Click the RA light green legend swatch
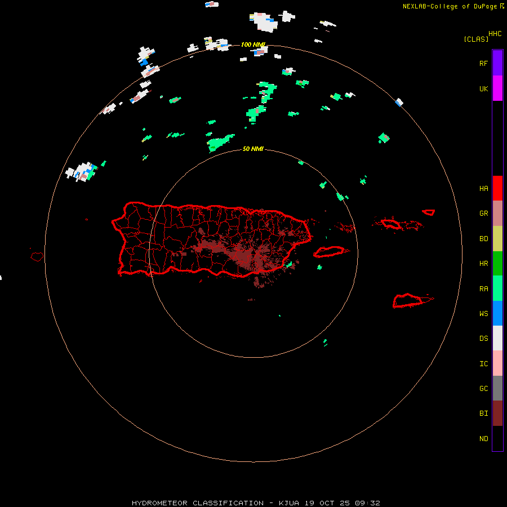507x507 pixels. (x=497, y=288)
